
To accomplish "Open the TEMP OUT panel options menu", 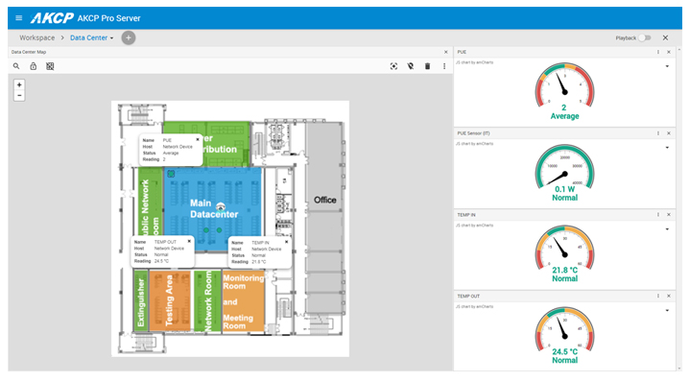I will 658,297.
